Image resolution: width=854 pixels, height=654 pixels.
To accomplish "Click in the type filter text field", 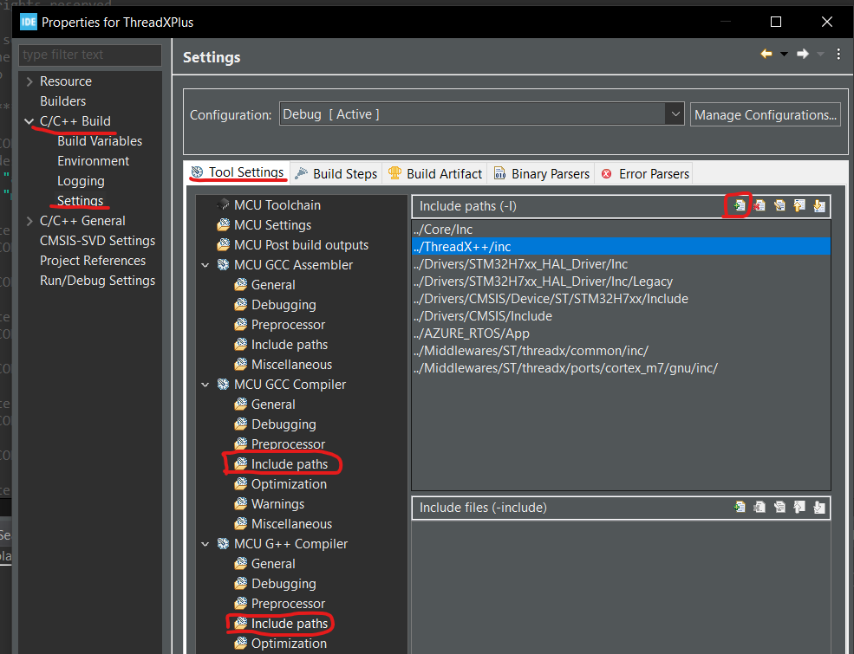I will pos(89,55).
